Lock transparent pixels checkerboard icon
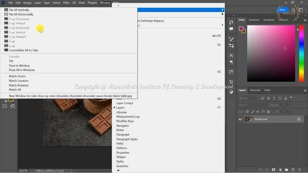The height and width of the screenshot is (173, 308). pos(247,111)
